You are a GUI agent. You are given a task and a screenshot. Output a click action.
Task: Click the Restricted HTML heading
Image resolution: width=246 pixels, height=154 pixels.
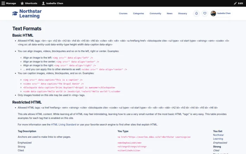click(27, 102)
